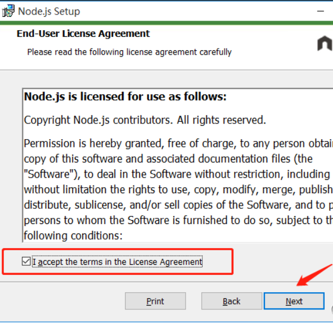Click the 'I accept the terms' label text
333x324 pixels.
[x=117, y=262]
